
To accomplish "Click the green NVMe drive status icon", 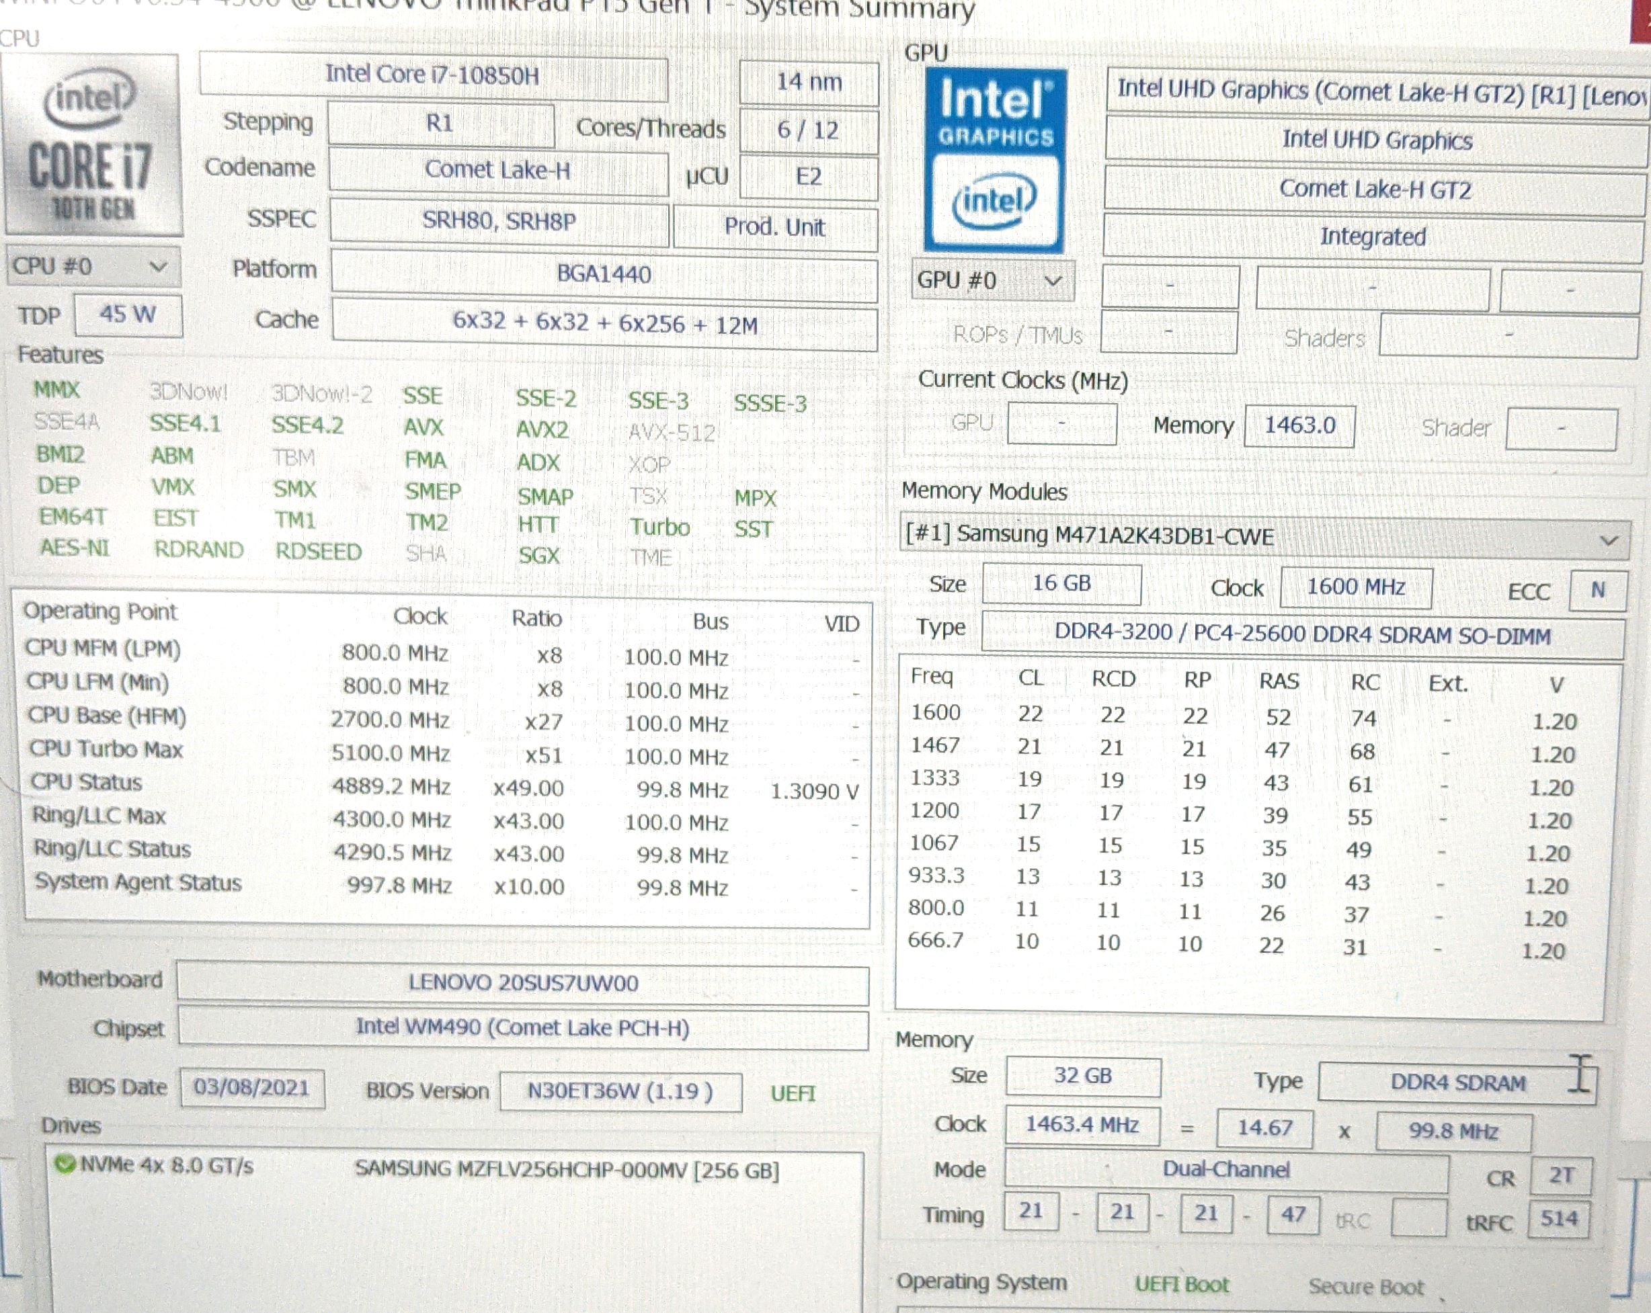I will point(65,1164).
